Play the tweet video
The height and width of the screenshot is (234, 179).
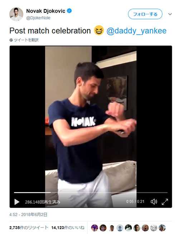tap(17, 202)
